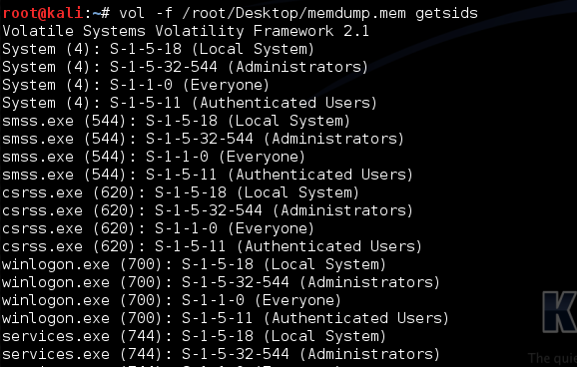Screen dimensions: 577x367
Task: Click the System (4) Local System line
Action: click(x=159, y=49)
